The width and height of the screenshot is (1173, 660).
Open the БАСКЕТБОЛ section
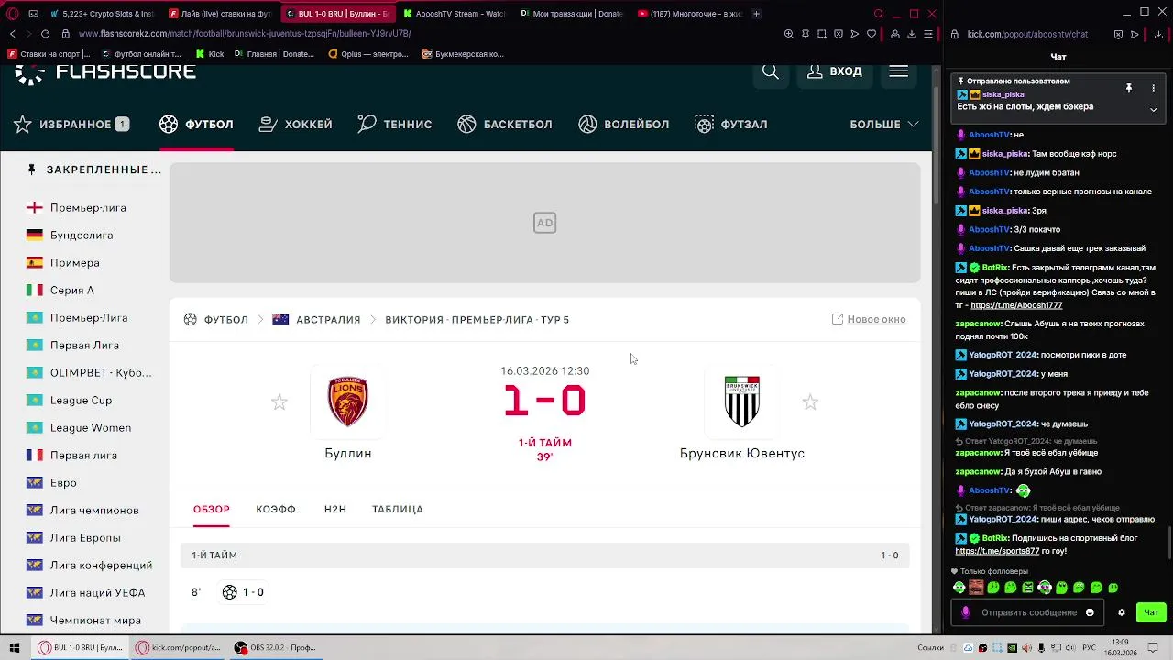click(505, 124)
